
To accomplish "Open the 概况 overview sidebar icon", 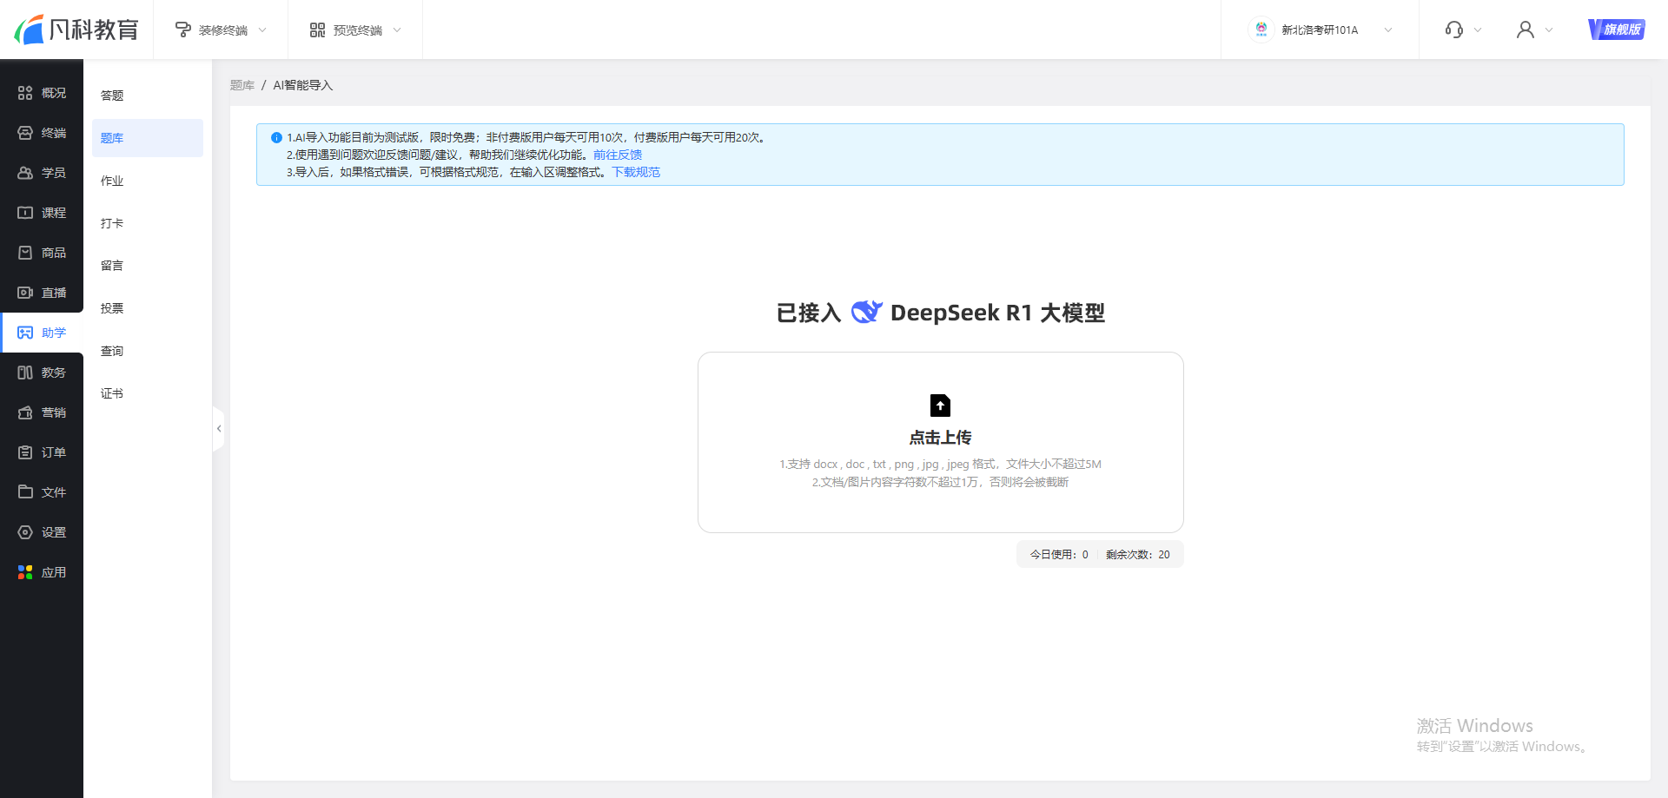I will pos(25,93).
